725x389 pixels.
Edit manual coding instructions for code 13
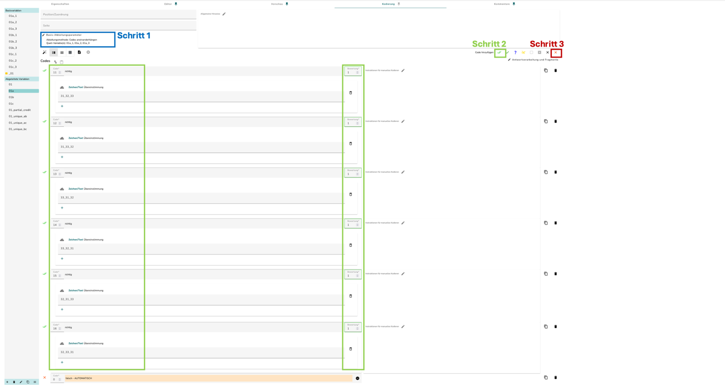pyautogui.click(x=403, y=172)
